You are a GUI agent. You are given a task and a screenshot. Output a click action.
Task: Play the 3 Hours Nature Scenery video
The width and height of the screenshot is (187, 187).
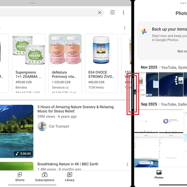click(x=16, y=131)
